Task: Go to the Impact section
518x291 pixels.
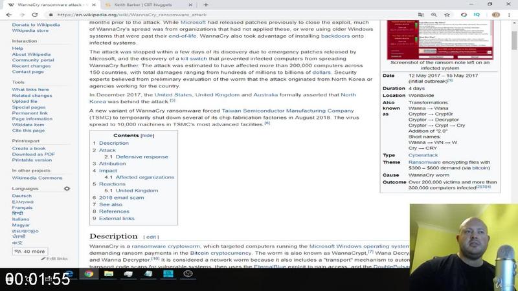Action: coord(108,171)
